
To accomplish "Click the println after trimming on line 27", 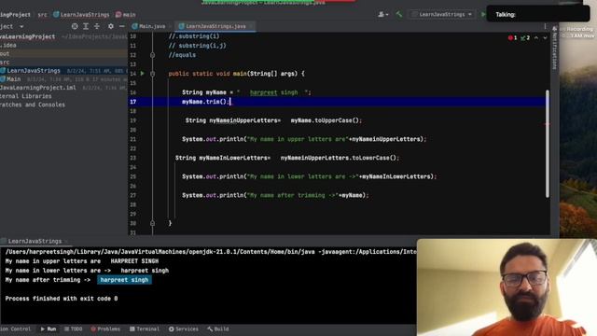I will pyautogui.click(x=275, y=195).
